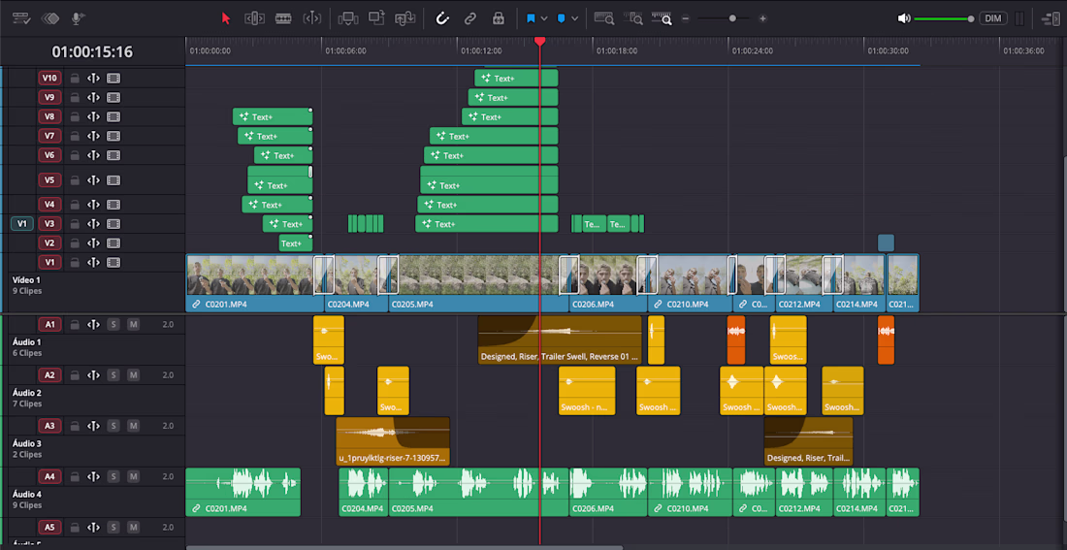Click the Replace Clip toolbar icon
The height and width of the screenshot is (550, 1067).
(x=405, y=18)
